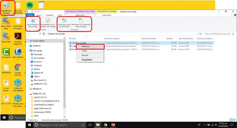The height and width of the screenshot is (128, 237).
Task: Click Chrome icon in taskbar
Action: (105, 125)
